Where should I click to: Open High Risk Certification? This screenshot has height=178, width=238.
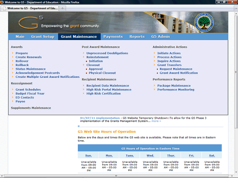pyautogui.click(x=103, y=94)
